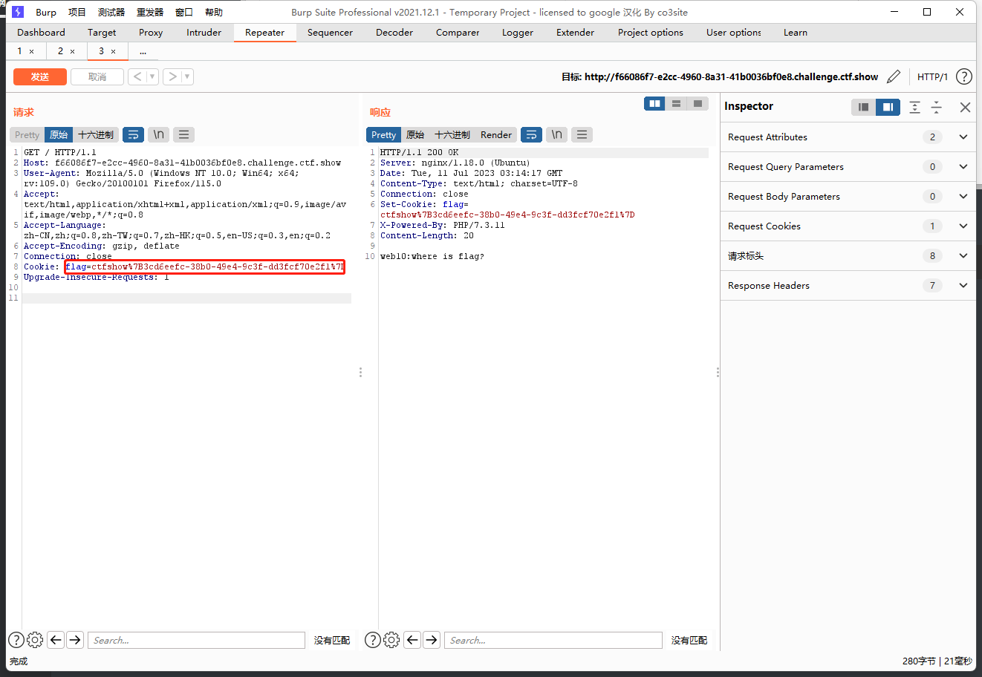Image resolution: width=982 pixels, height=677 pixels.
Task: Open the Intruder tab
Action: coord(204,33)
